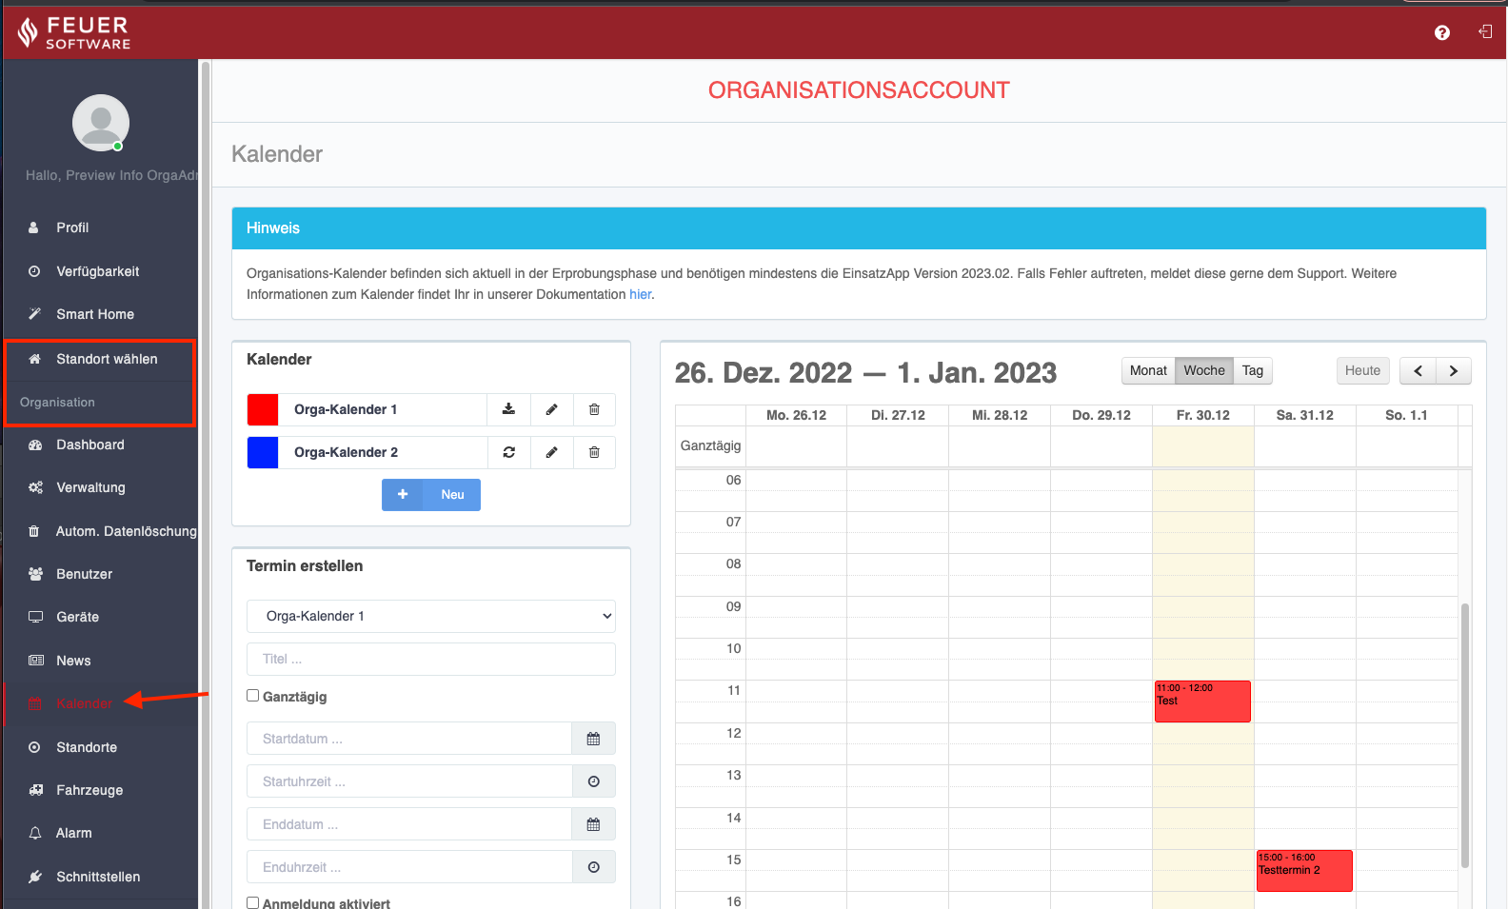Switch calendar to Monat view
Image resolution: width=1508 pixels, height=909 pixels.
[1148, 371]
